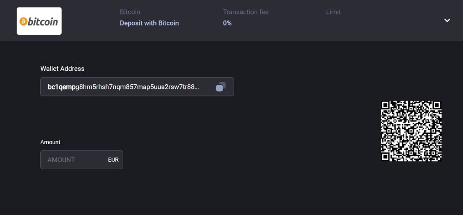Click the Transaction fee header label
The image size is (463, 215).
pos(246,12)
